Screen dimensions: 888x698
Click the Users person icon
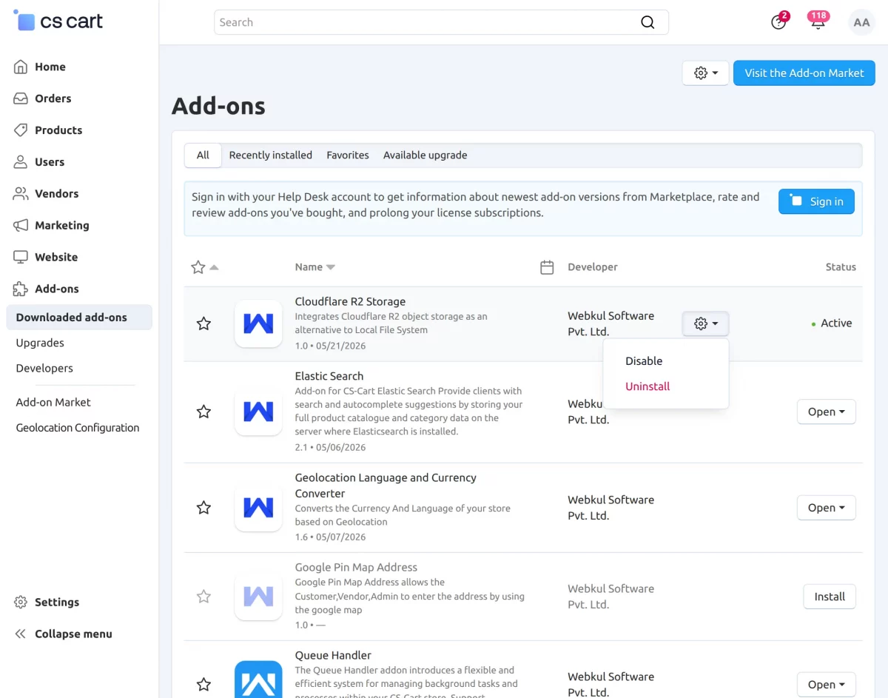[21, 162]
